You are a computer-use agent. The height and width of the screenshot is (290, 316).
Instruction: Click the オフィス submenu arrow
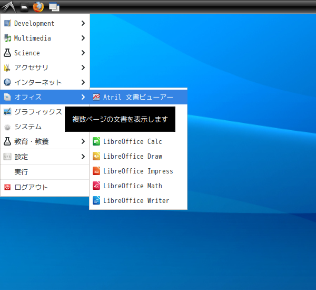[x=83, y=97]
